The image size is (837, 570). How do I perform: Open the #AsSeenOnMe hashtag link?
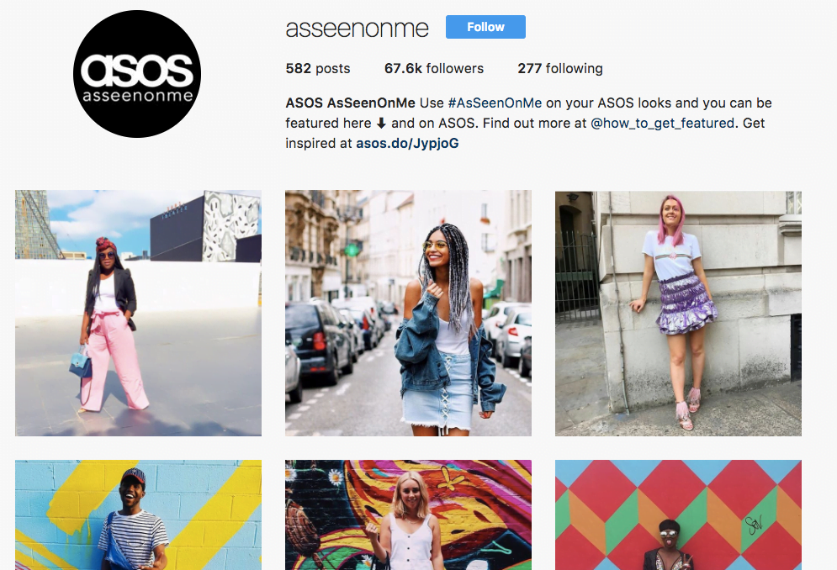pyautogui.click(x=495, y=103)
